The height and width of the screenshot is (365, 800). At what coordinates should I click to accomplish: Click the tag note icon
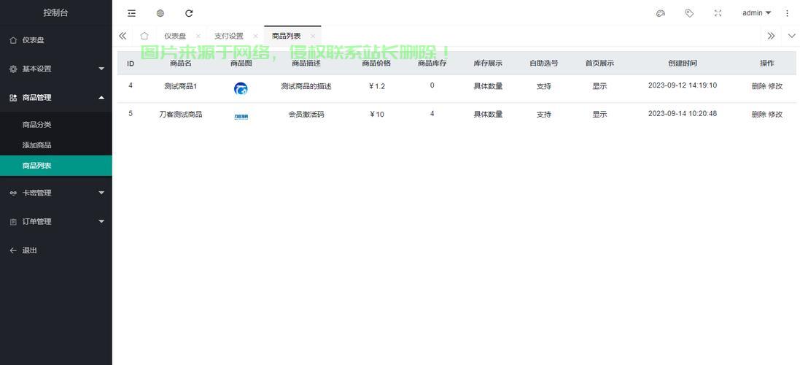coord(689,13)
